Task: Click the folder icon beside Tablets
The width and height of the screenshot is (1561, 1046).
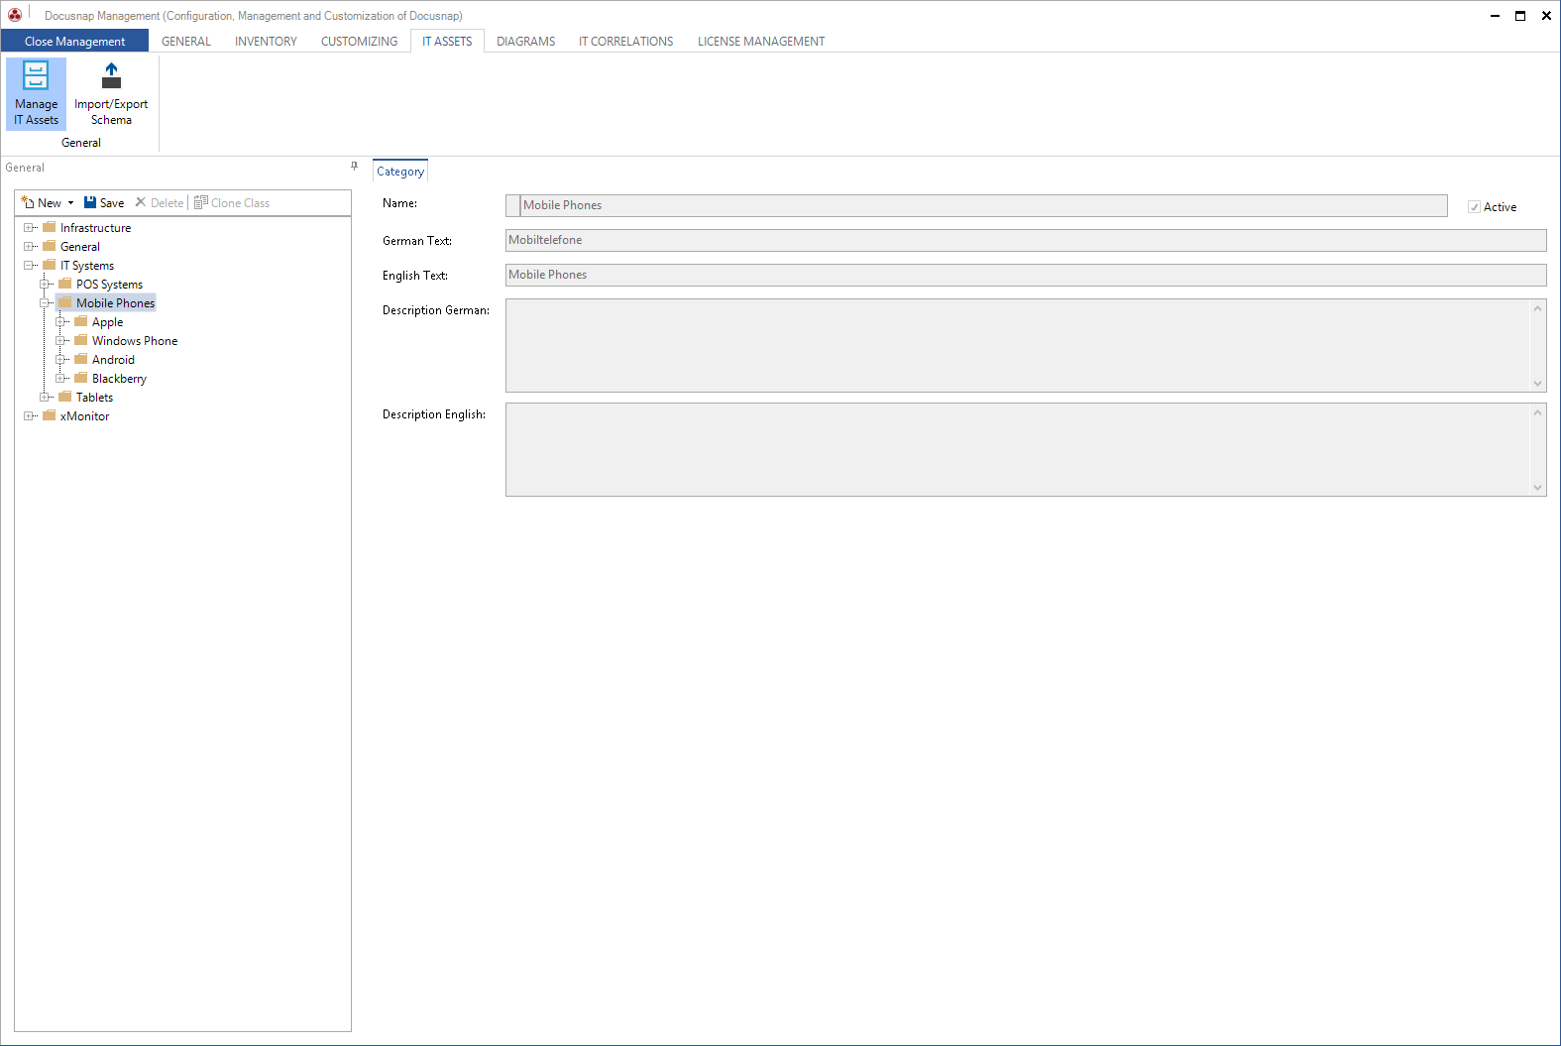Action: pos(65,397)
